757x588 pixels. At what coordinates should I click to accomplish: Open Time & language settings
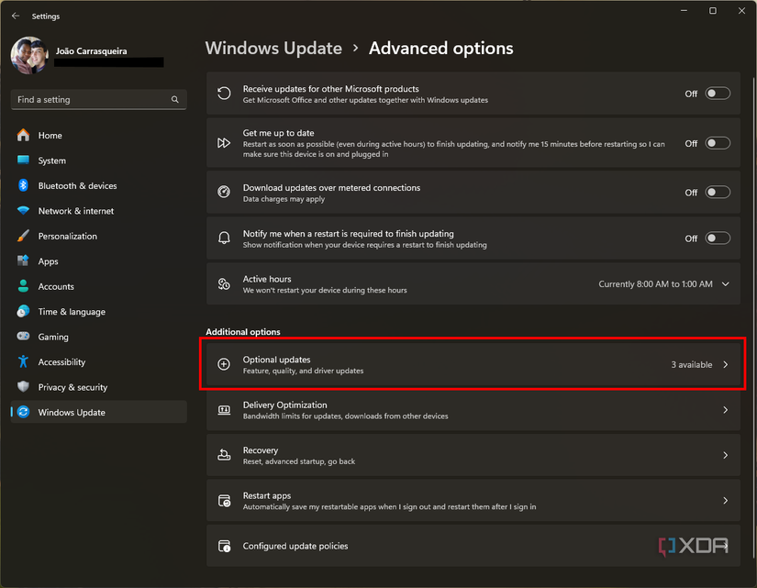tap(98, 311)
